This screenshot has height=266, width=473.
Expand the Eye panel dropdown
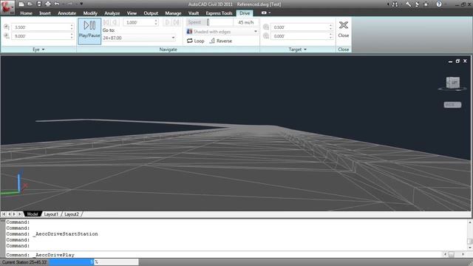(x=38, y=50)
